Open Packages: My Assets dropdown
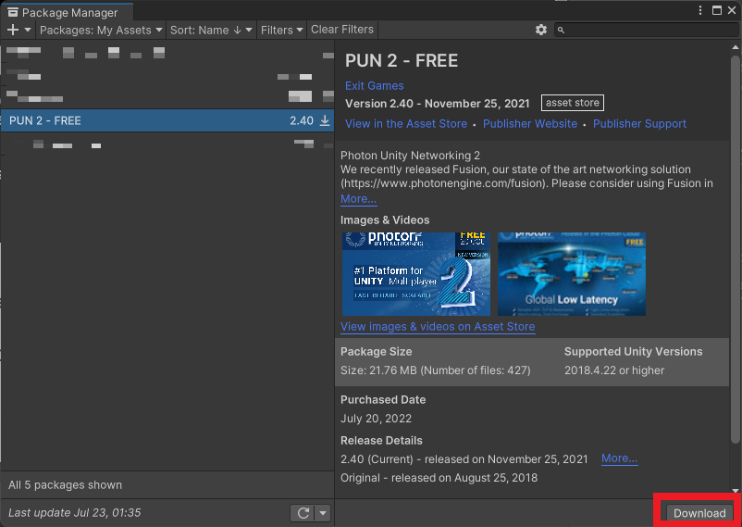 click(101, 30)
